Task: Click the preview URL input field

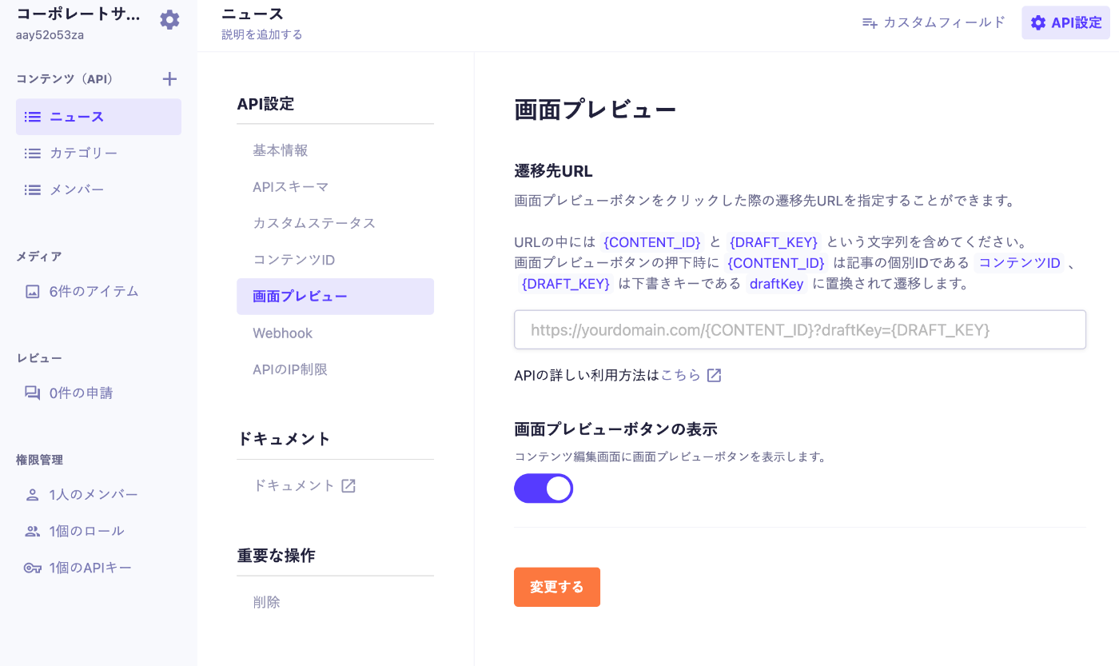Action: click(x=799, y=329)
